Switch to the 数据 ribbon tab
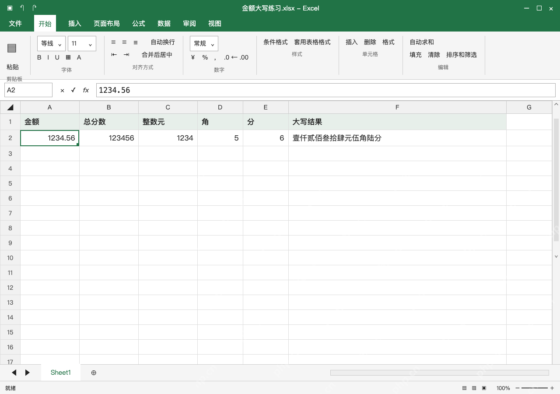560x394 pixels. tap(164, 24)
